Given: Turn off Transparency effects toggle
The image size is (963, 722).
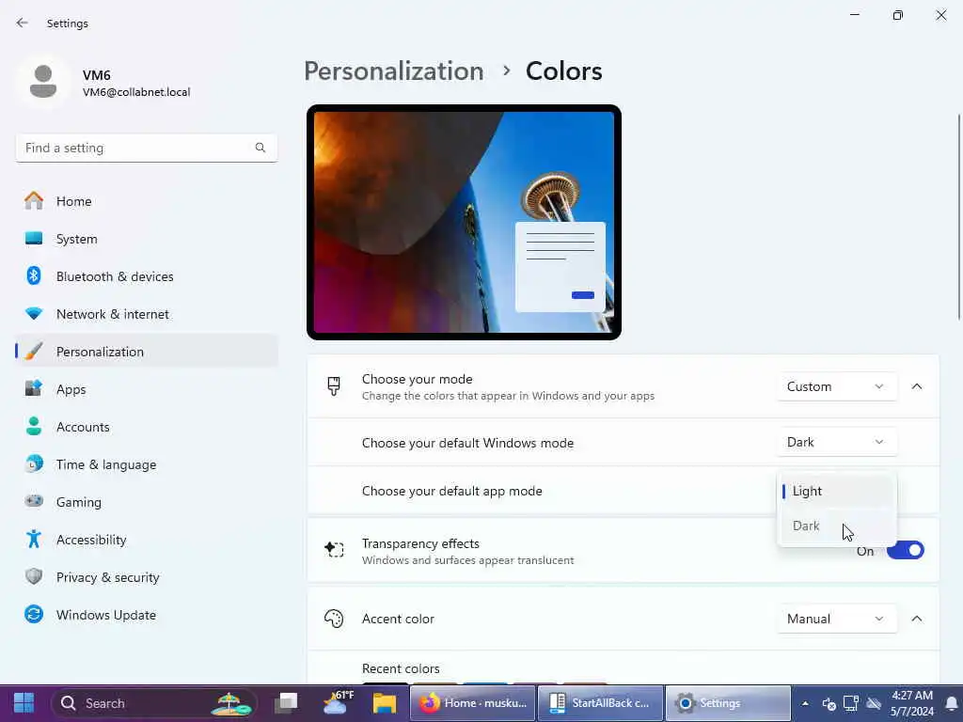Looking at the screenshot, I should tap(906, 550).
